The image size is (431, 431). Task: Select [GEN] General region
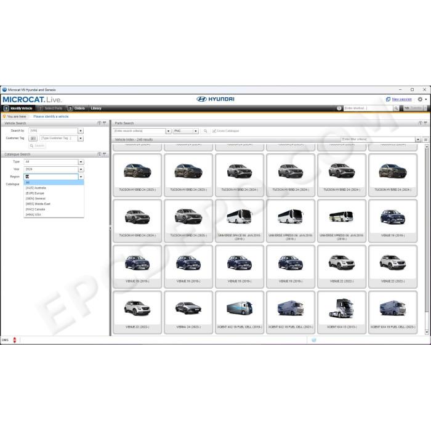54,198
